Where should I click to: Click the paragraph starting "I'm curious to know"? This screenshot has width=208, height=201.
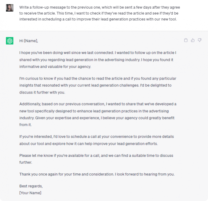pyautogui.click(x=98, y=86)
